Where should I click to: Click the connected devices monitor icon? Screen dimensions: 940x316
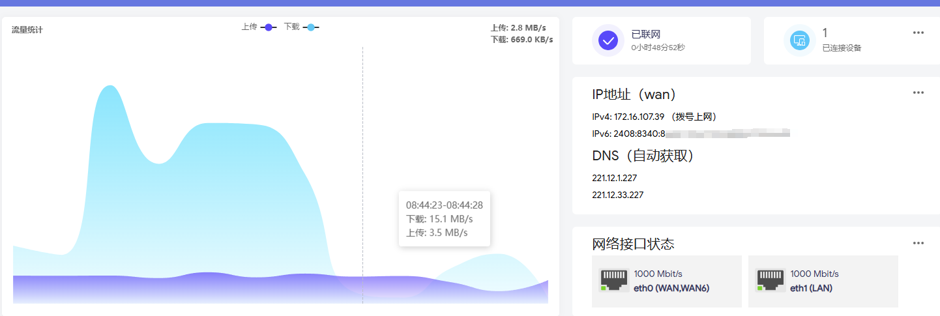(x=799, y=40)
